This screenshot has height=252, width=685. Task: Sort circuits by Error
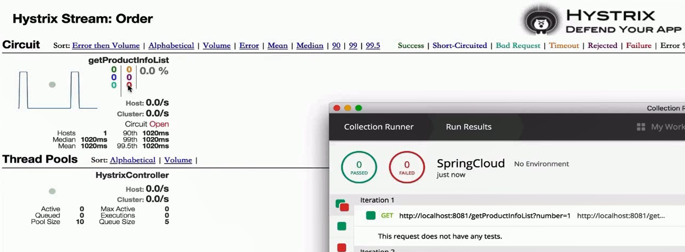click(249, 46)
